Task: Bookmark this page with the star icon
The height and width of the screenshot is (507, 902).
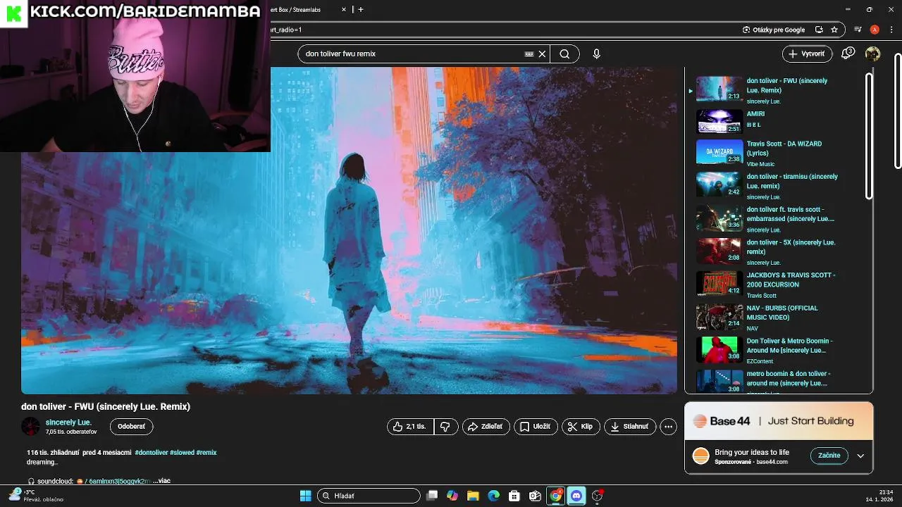Action: click(834, 30)
